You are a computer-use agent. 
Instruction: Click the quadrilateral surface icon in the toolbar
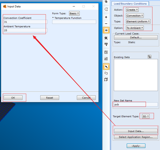pyautogui.click(x=106, y=73)
